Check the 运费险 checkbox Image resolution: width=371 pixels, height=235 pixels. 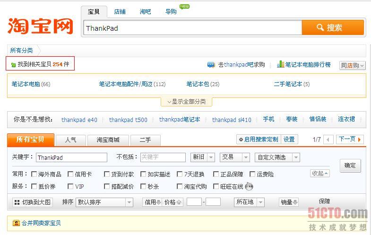coord(252,174)
